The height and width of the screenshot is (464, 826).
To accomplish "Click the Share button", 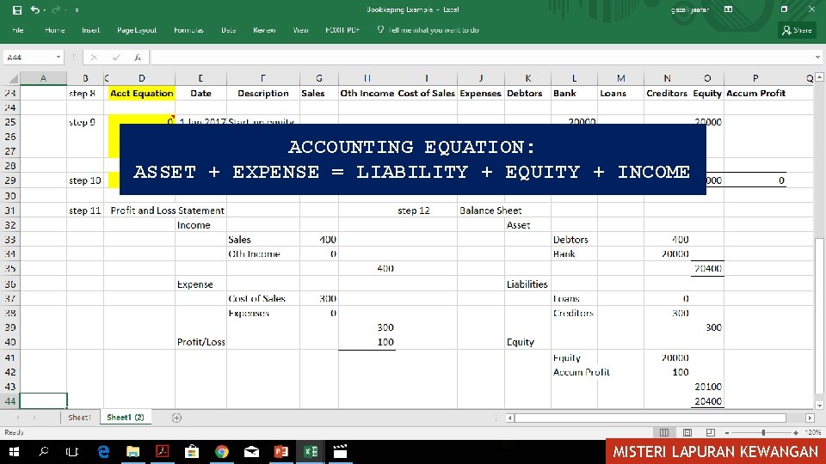I will pyautogui.click(x=797, y=30).
